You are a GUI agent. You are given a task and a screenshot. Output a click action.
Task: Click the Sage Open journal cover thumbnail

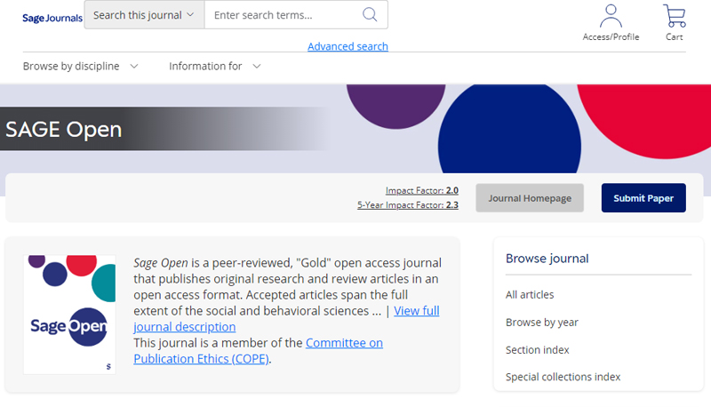69,315
